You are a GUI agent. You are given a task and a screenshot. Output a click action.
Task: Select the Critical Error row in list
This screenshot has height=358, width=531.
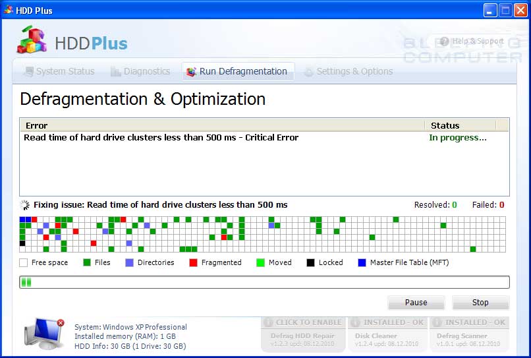pyautogui.click(x=161, y=138)
